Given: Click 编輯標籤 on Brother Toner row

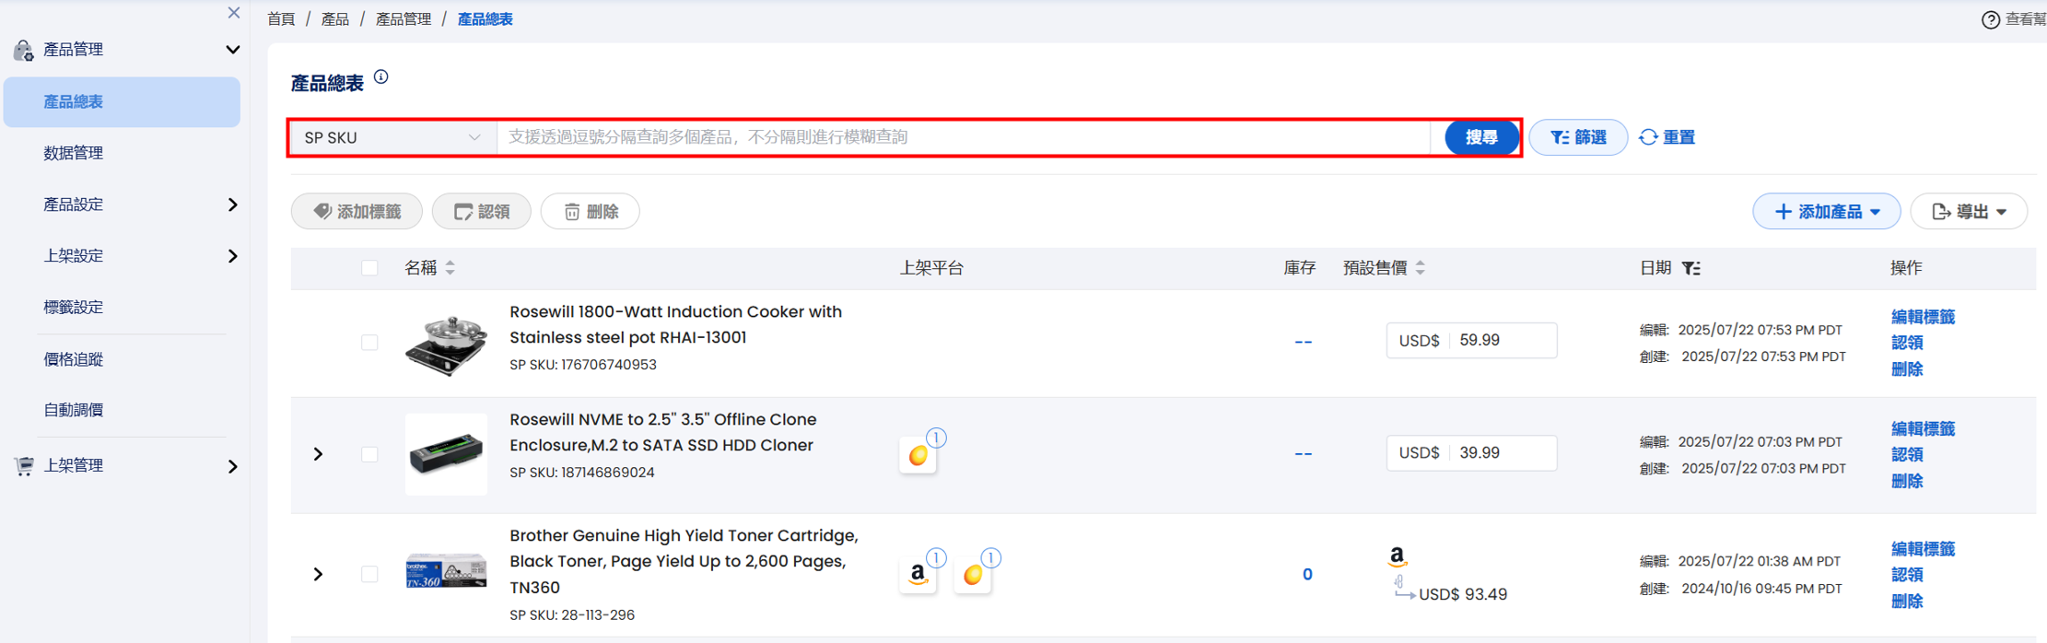Looking at the screenshot, I should [1923, 549].
